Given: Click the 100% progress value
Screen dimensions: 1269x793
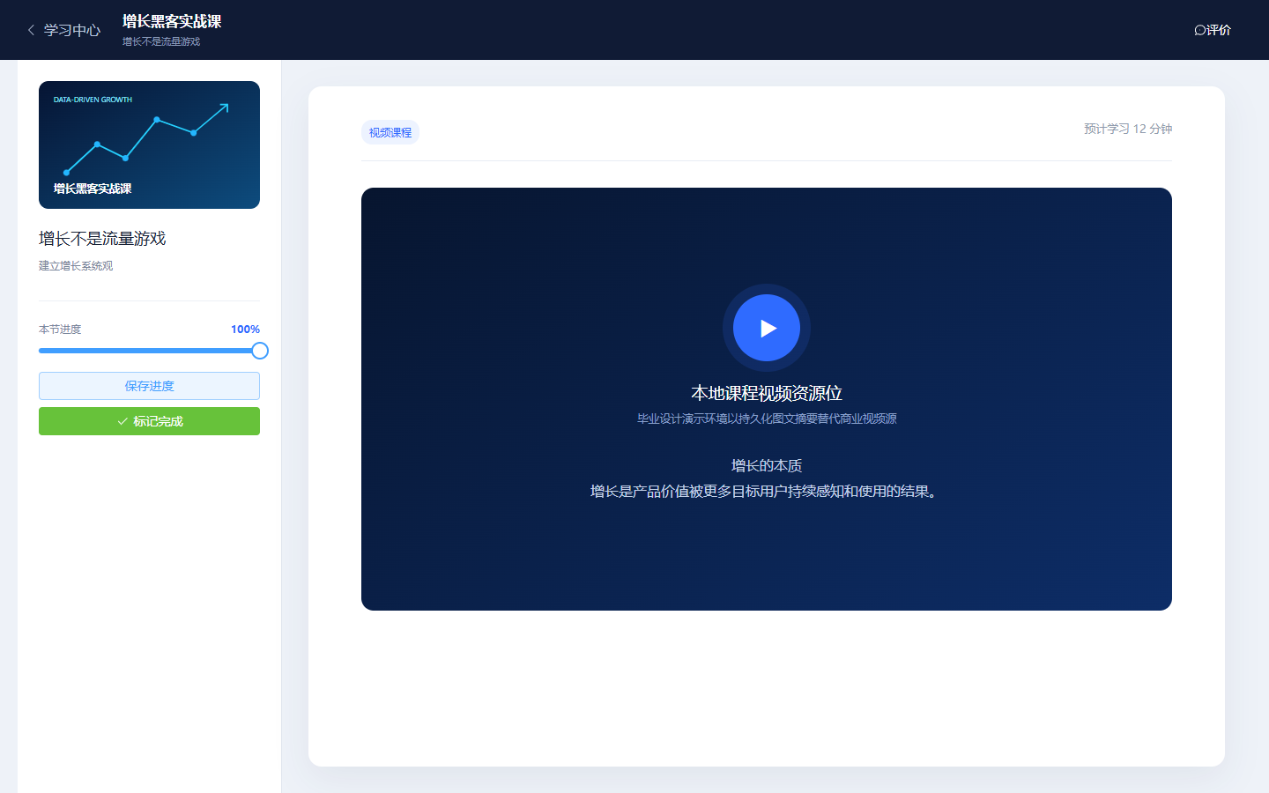Looking at the screenshot, I should (245, 330).
